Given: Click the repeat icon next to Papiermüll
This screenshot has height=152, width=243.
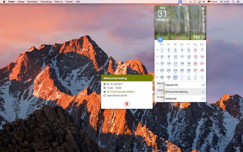Looking at the screenshot, I should 203,85.
